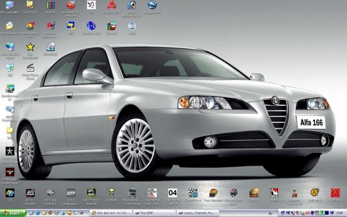Activate the Layers, Channels taskbar window
The height and width of the screenshot is (217, 347).
pos(198,213)
